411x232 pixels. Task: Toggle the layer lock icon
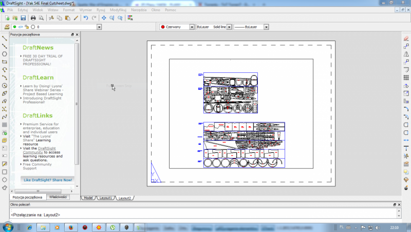pyautogui.click(x=26, y=27)
